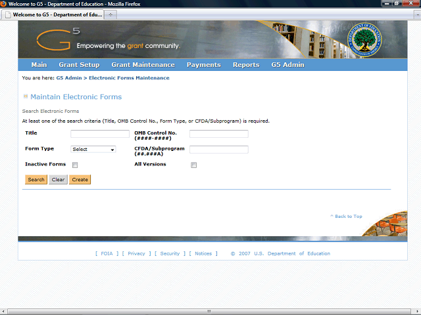
Task: Open the Form Type Select dropdown
Action: (93, 150)
